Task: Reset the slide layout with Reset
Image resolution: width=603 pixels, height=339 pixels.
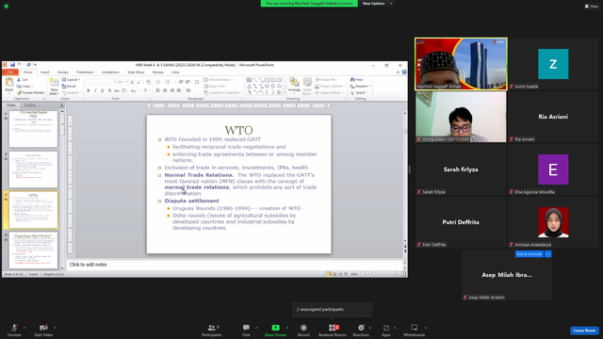Action: tap(69, 86)
